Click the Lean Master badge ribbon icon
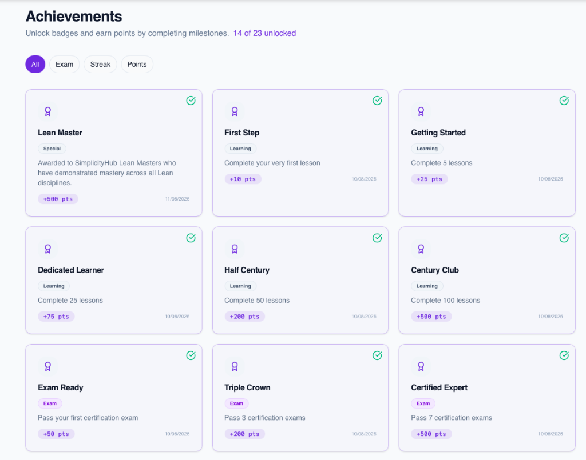586x460 pixels. pos(48,111)
